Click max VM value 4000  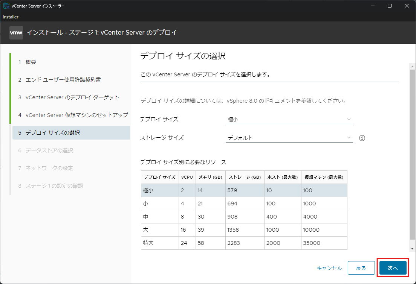tap(310, 217)
